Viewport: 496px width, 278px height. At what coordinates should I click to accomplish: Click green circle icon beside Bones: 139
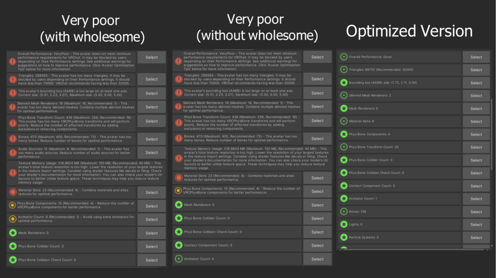click(344, 212)
